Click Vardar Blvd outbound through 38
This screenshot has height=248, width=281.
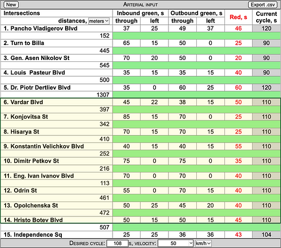[182, 102]
